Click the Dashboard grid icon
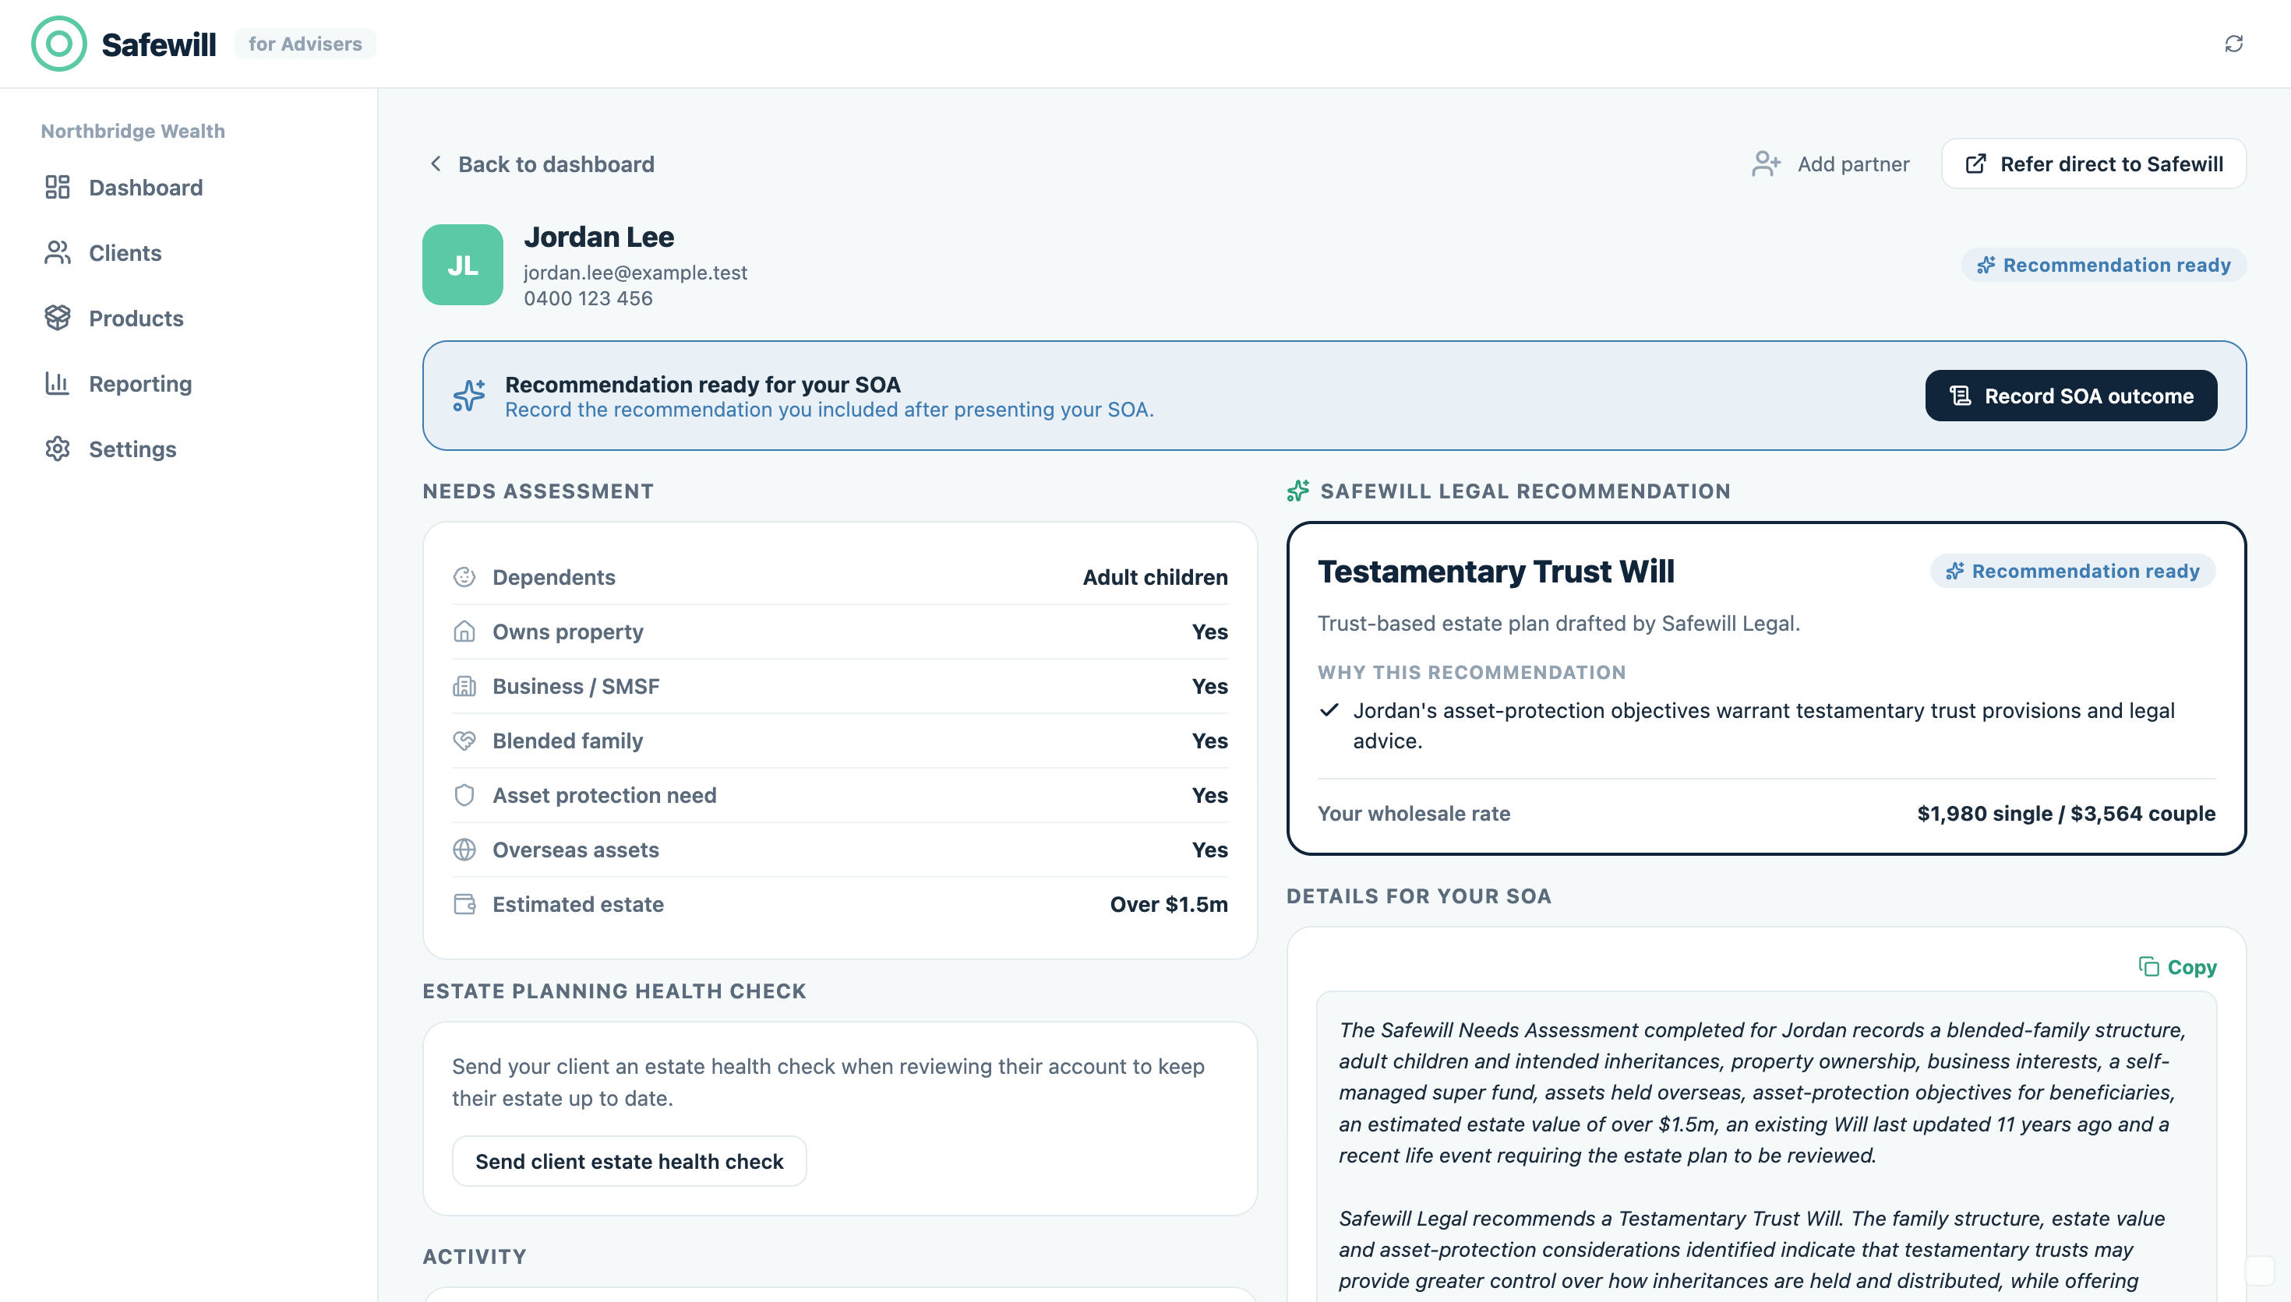Screen dimensions: 2291x1302 tap(57, 187)
